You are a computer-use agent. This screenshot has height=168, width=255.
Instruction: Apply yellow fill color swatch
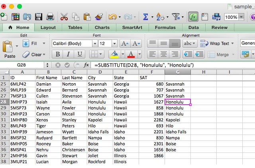(114, 54)
